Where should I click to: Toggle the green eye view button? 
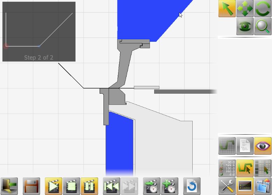click(x=245, y=26)
